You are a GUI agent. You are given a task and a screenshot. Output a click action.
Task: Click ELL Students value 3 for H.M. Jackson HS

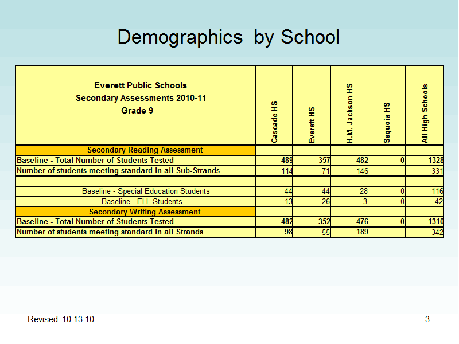pyautogui.click(x=365, y=202)
